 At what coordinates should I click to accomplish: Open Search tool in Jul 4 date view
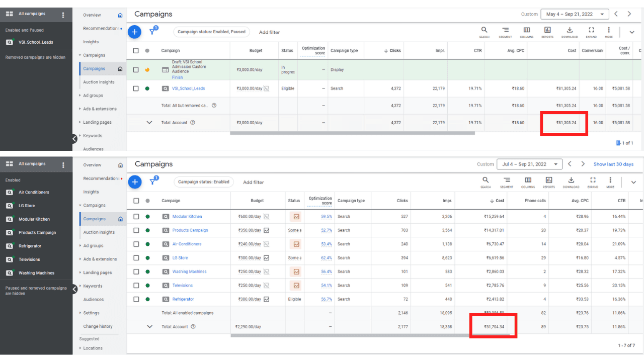tap(486, 182)
